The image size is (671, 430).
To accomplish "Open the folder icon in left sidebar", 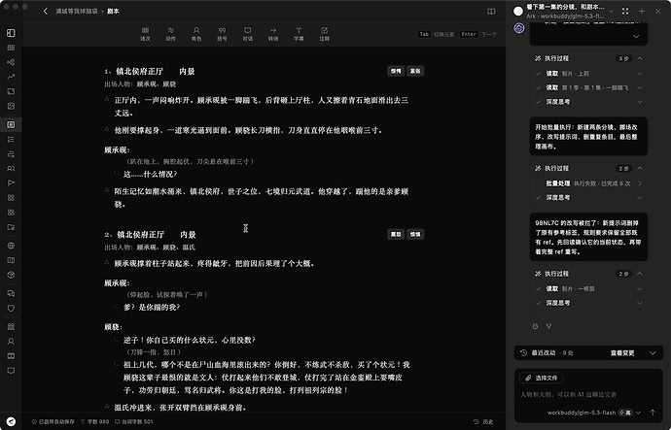I will point(11,227).
